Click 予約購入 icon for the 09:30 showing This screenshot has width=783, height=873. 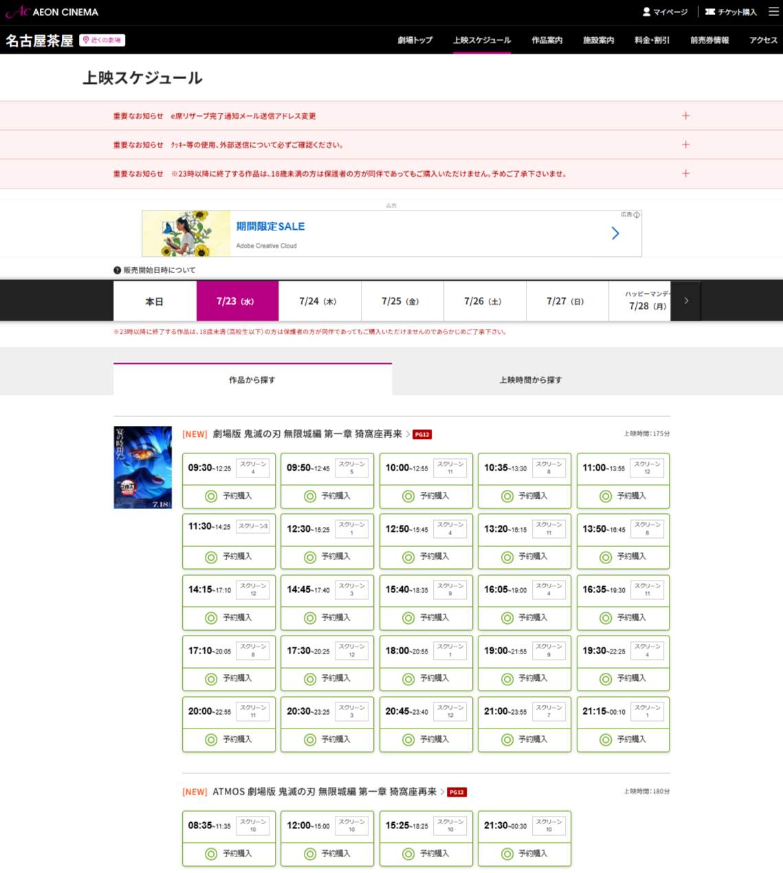click(x=210, y=496)
